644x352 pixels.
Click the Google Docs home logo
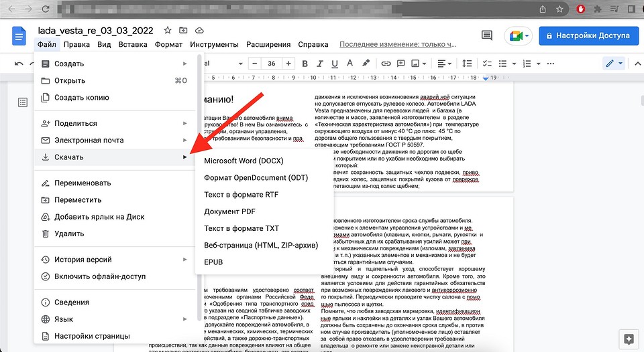(19, 37)
